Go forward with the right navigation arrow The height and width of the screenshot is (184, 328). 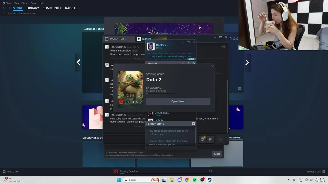coord(9,8)
